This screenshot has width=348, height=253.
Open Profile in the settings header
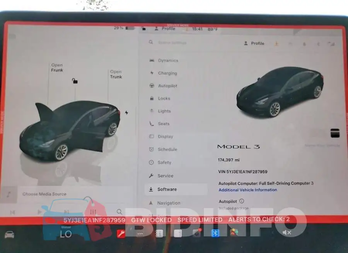pos(254,43)
